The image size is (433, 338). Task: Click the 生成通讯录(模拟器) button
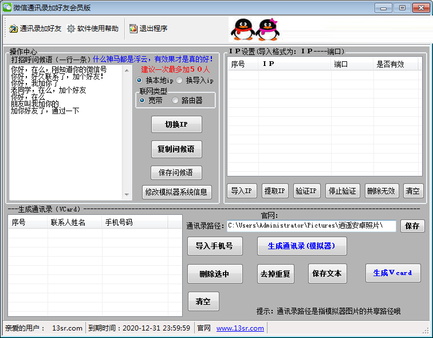(302, 246)
